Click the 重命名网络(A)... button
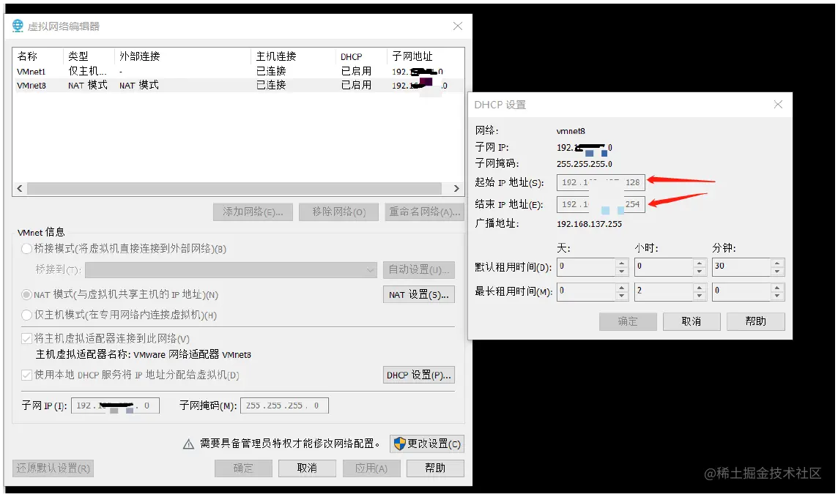 [424, 212]
